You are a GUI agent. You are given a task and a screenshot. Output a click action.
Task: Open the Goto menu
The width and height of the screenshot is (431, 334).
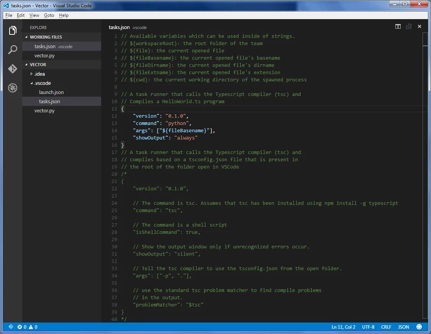pyautogui.click(x=49, y=15)
